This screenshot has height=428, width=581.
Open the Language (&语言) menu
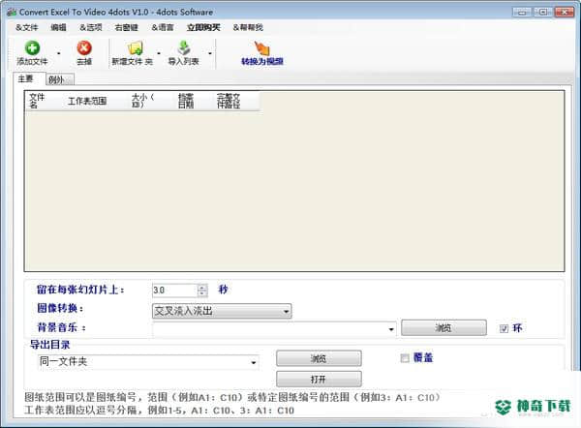163,27
